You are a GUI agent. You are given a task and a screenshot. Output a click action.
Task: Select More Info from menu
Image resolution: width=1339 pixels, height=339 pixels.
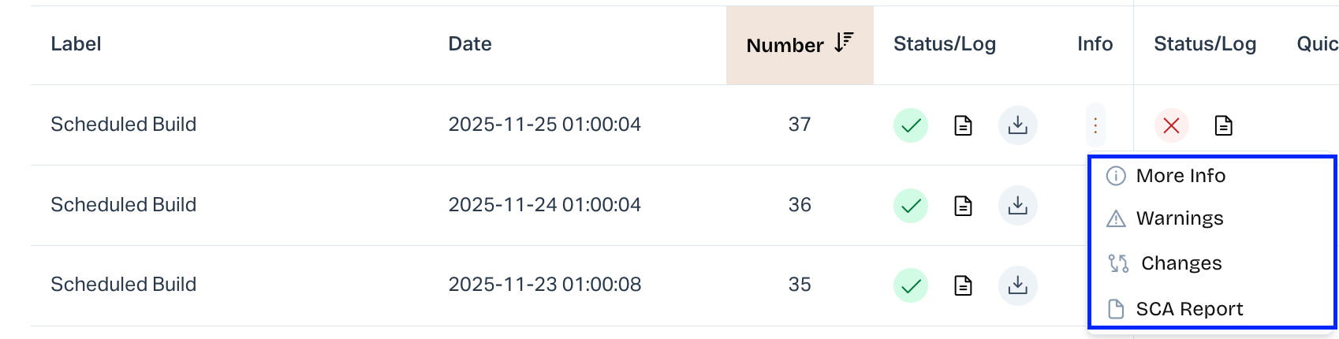tap(1180, 176)
